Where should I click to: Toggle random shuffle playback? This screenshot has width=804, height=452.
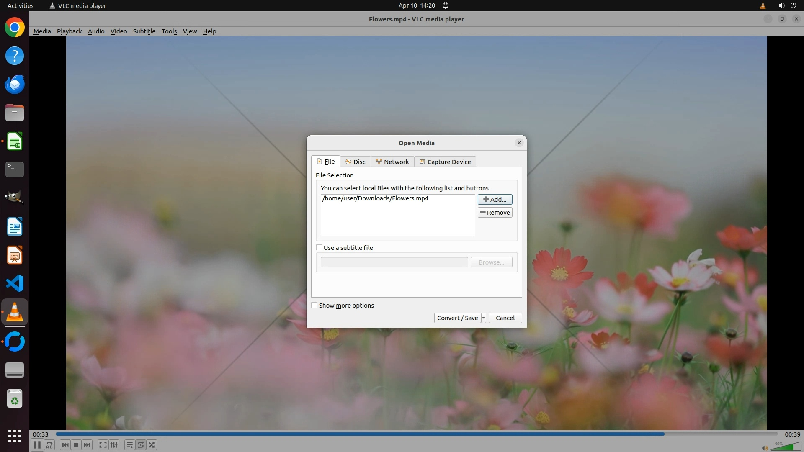(152, 445)
